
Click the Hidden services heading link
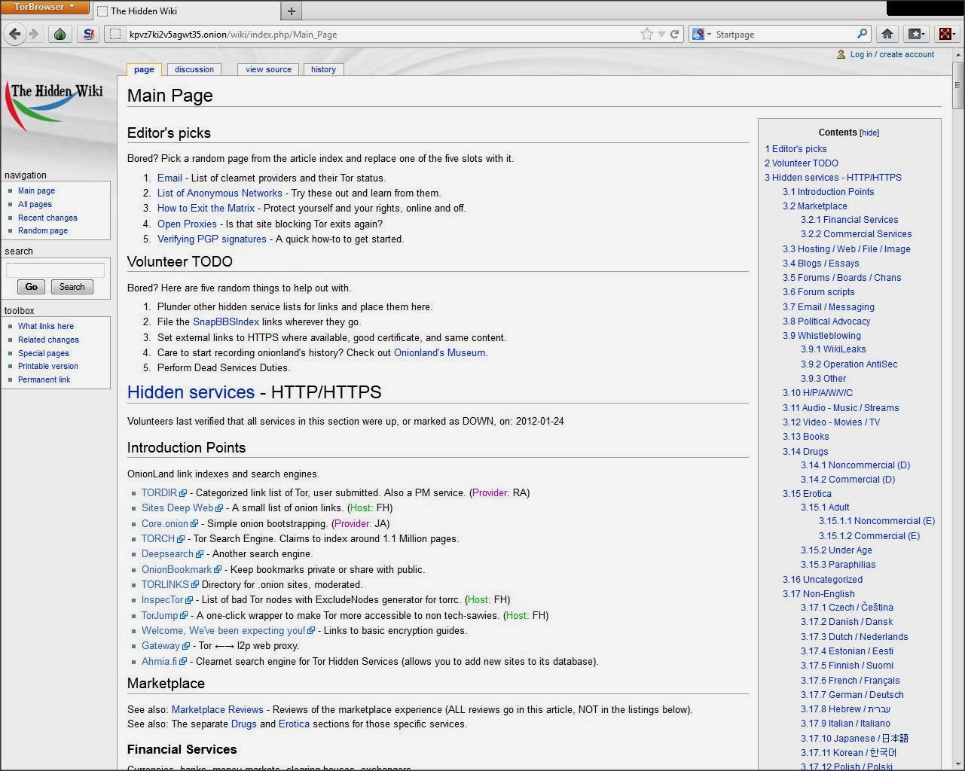(x=191, y=392)
